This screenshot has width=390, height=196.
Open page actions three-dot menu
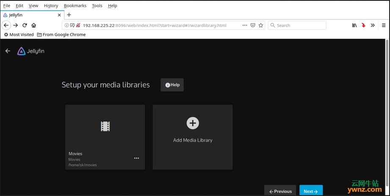(245, 25)
